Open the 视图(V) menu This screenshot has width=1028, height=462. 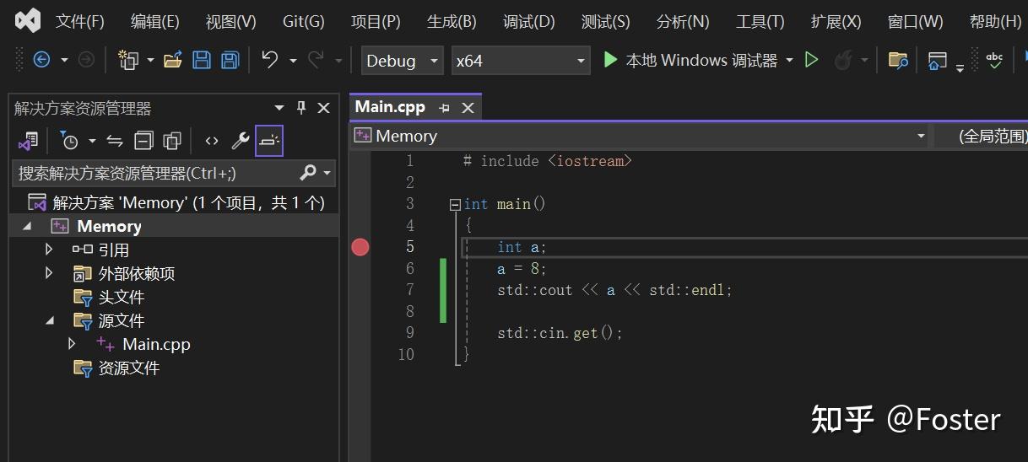click(230, 21)
